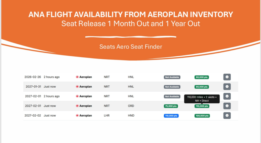The height and width of the screenshot is (143, 261).
Task: Click 90,000 pts badge on 2026-02-26 row
Action: click(x=202, y=77)
